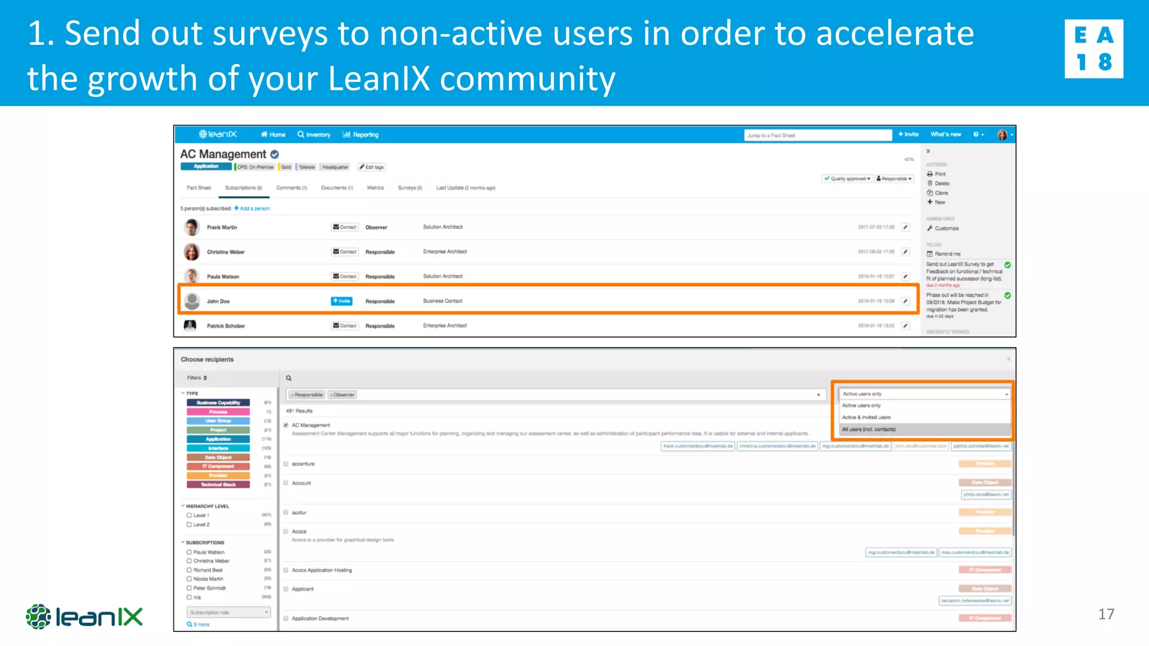Click the Print action in the sidebar
The width and height of the screenshot is (1149, 646).
click(936, 174)
